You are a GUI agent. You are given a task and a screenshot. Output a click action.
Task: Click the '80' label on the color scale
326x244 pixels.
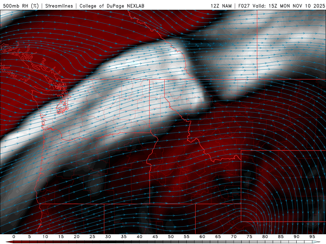click(x=265, y=237)
